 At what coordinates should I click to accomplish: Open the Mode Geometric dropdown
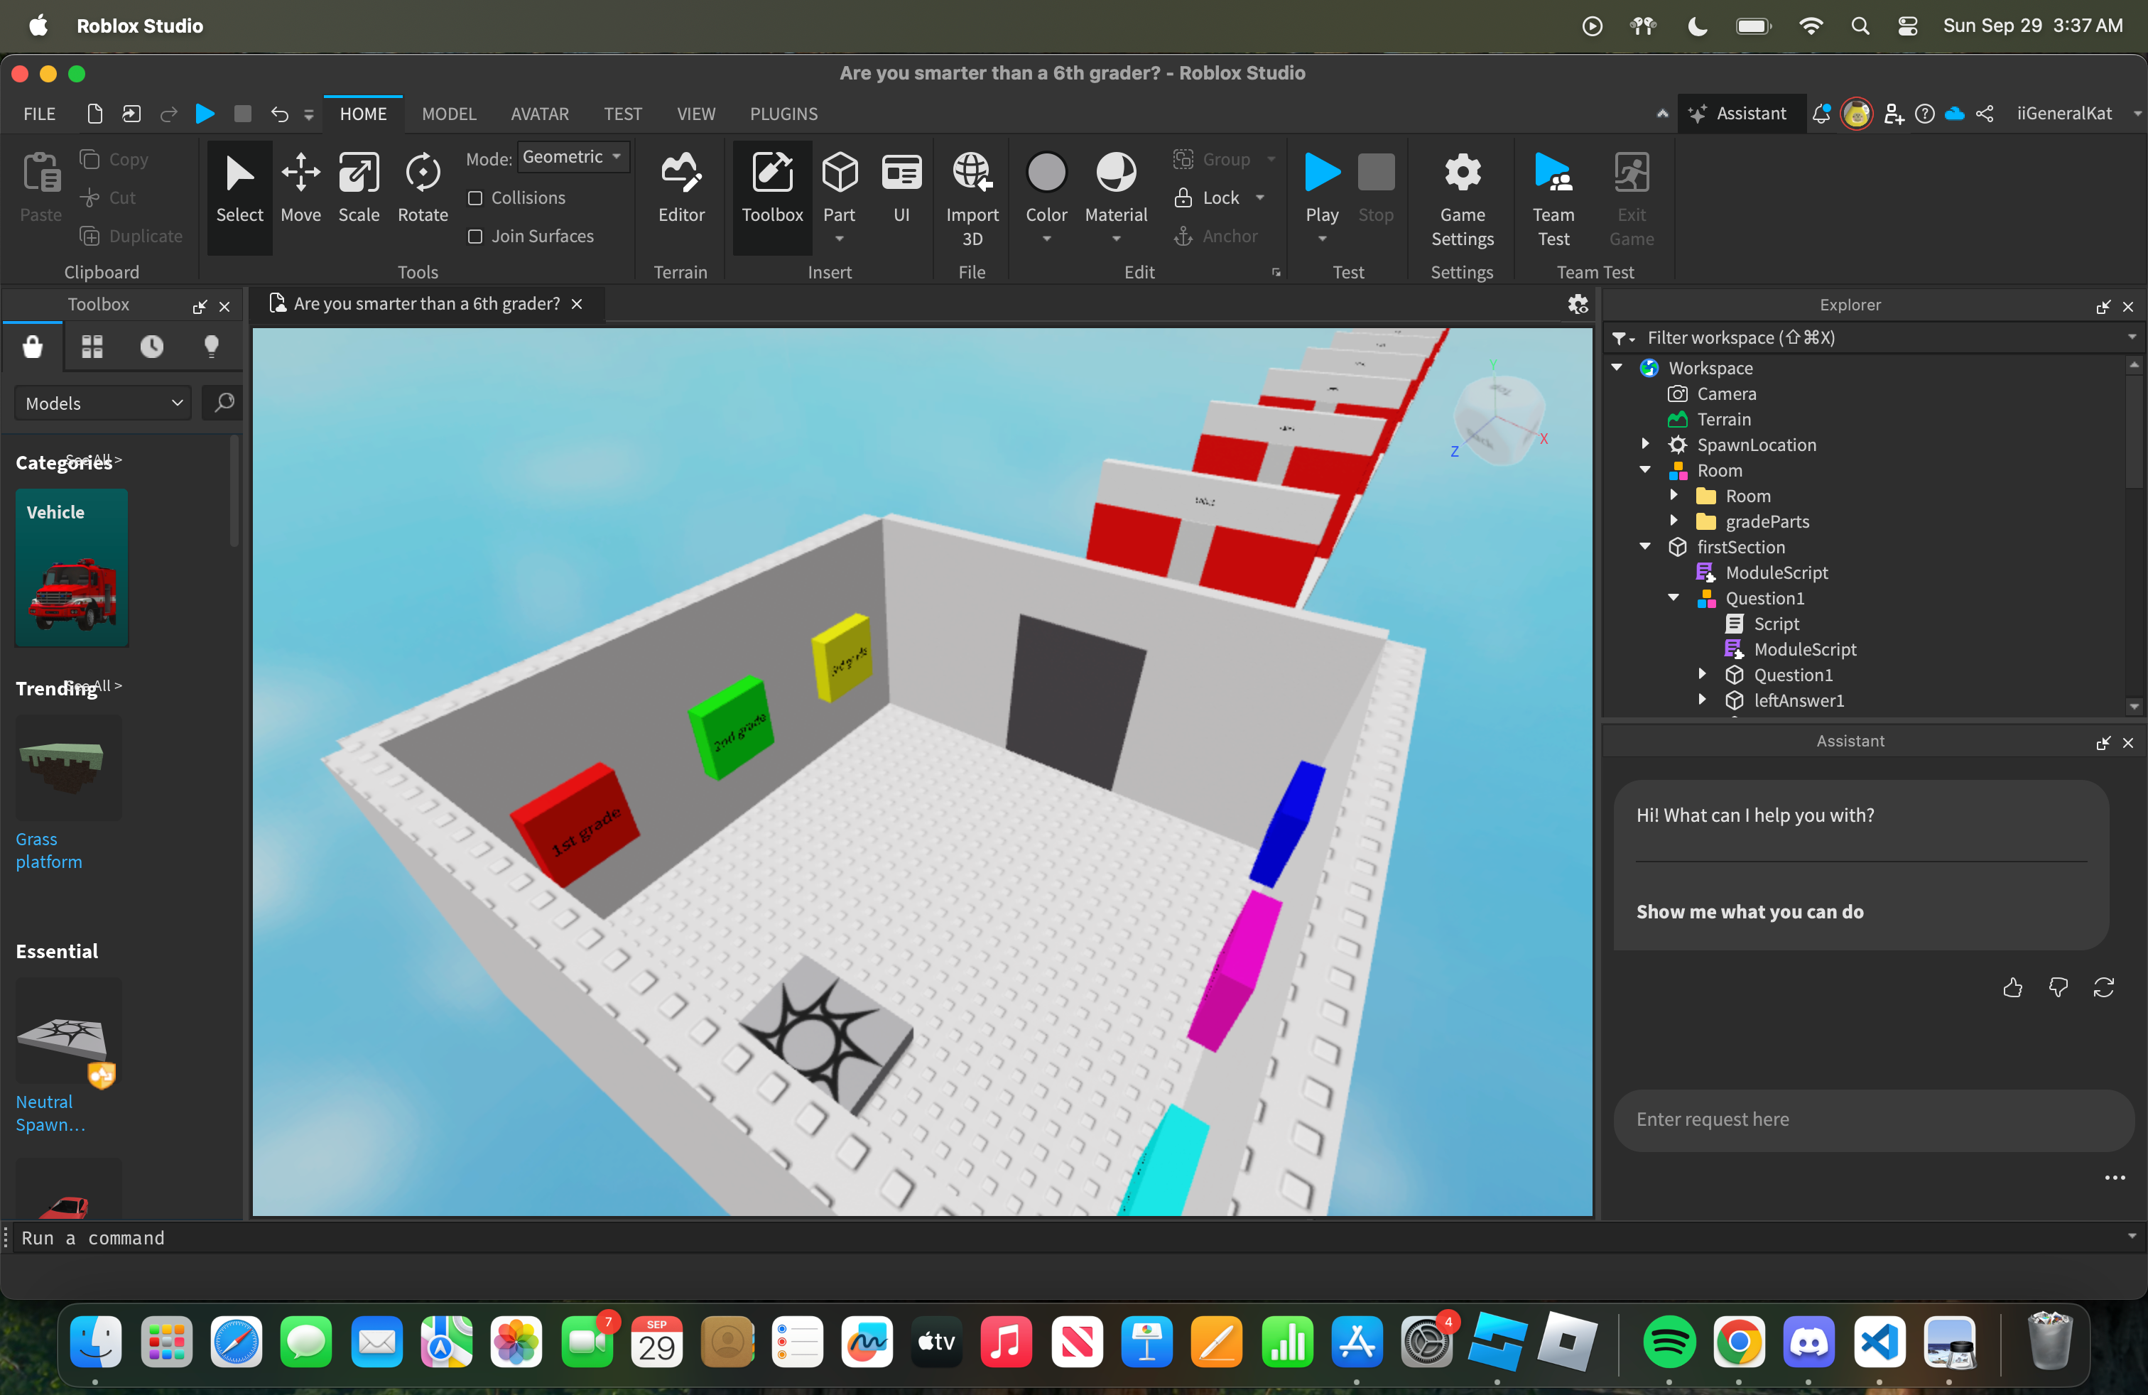(573, 157)
